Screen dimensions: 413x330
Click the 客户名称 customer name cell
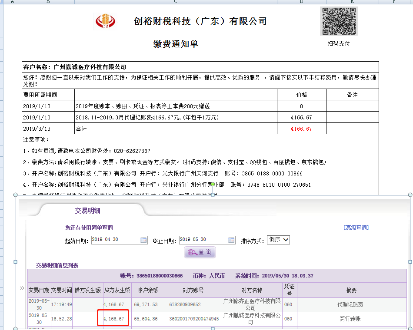(200, 67)
